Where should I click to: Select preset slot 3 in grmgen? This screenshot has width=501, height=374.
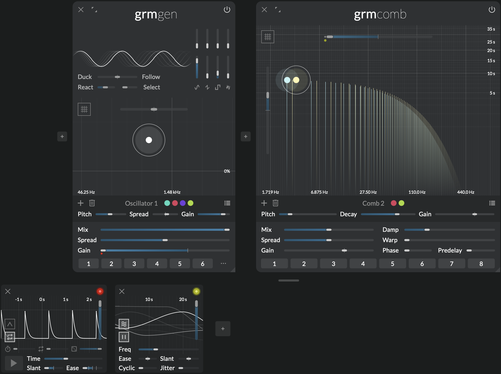coord(134,264)
